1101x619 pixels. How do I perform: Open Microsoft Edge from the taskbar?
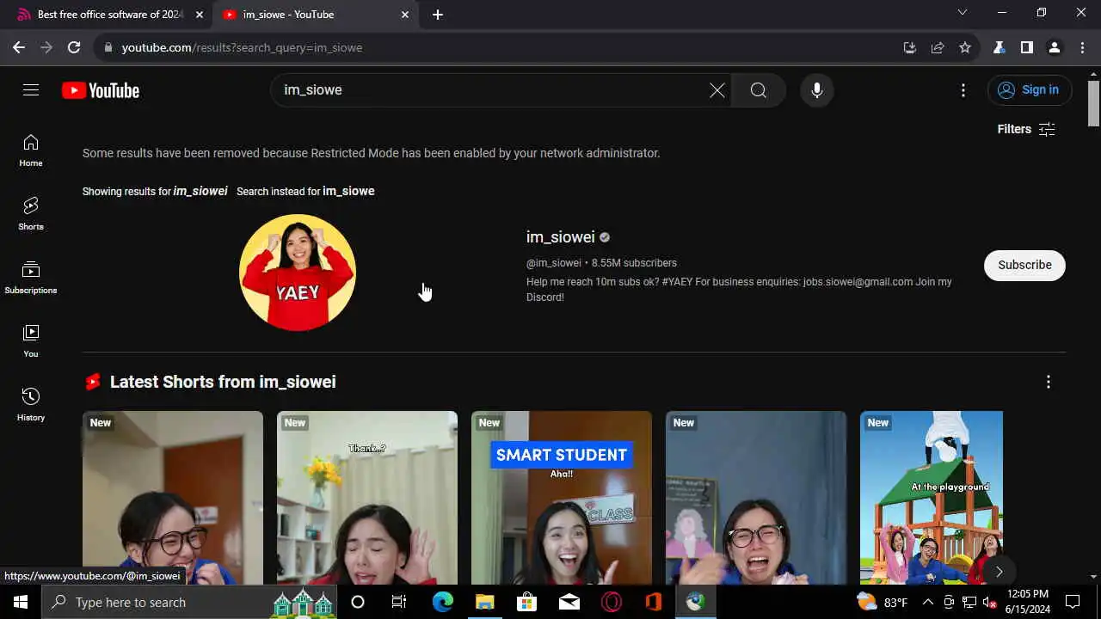443,602
